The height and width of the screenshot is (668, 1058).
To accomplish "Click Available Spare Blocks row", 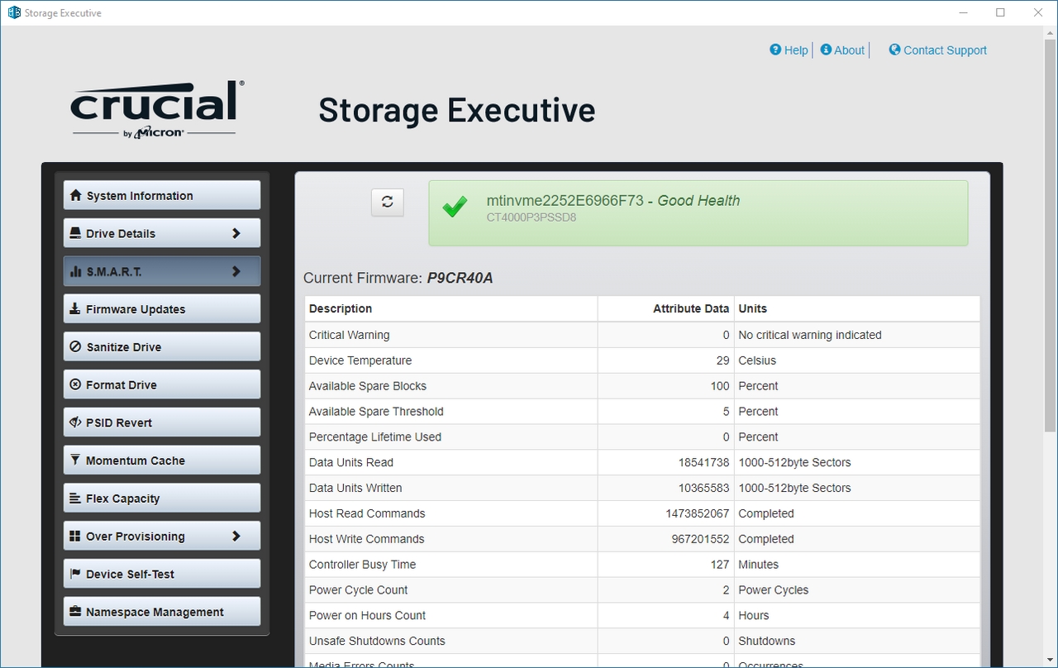I will [641, 386].
